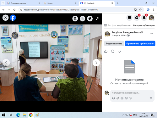View site information icon

click(x=21, y=10)
